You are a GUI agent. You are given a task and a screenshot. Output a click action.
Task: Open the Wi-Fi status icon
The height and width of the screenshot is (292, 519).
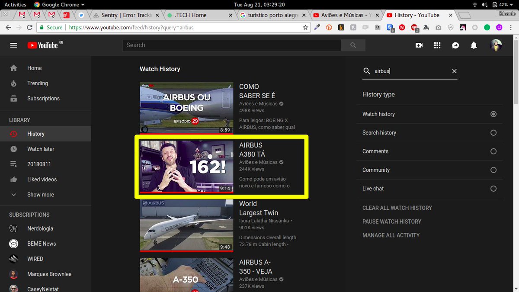(475, 4)
